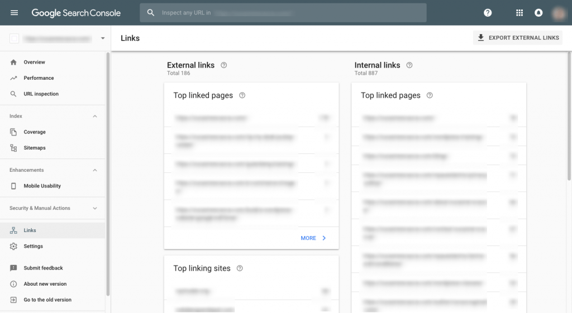Click the Mobile Usability phone icon

13,186
